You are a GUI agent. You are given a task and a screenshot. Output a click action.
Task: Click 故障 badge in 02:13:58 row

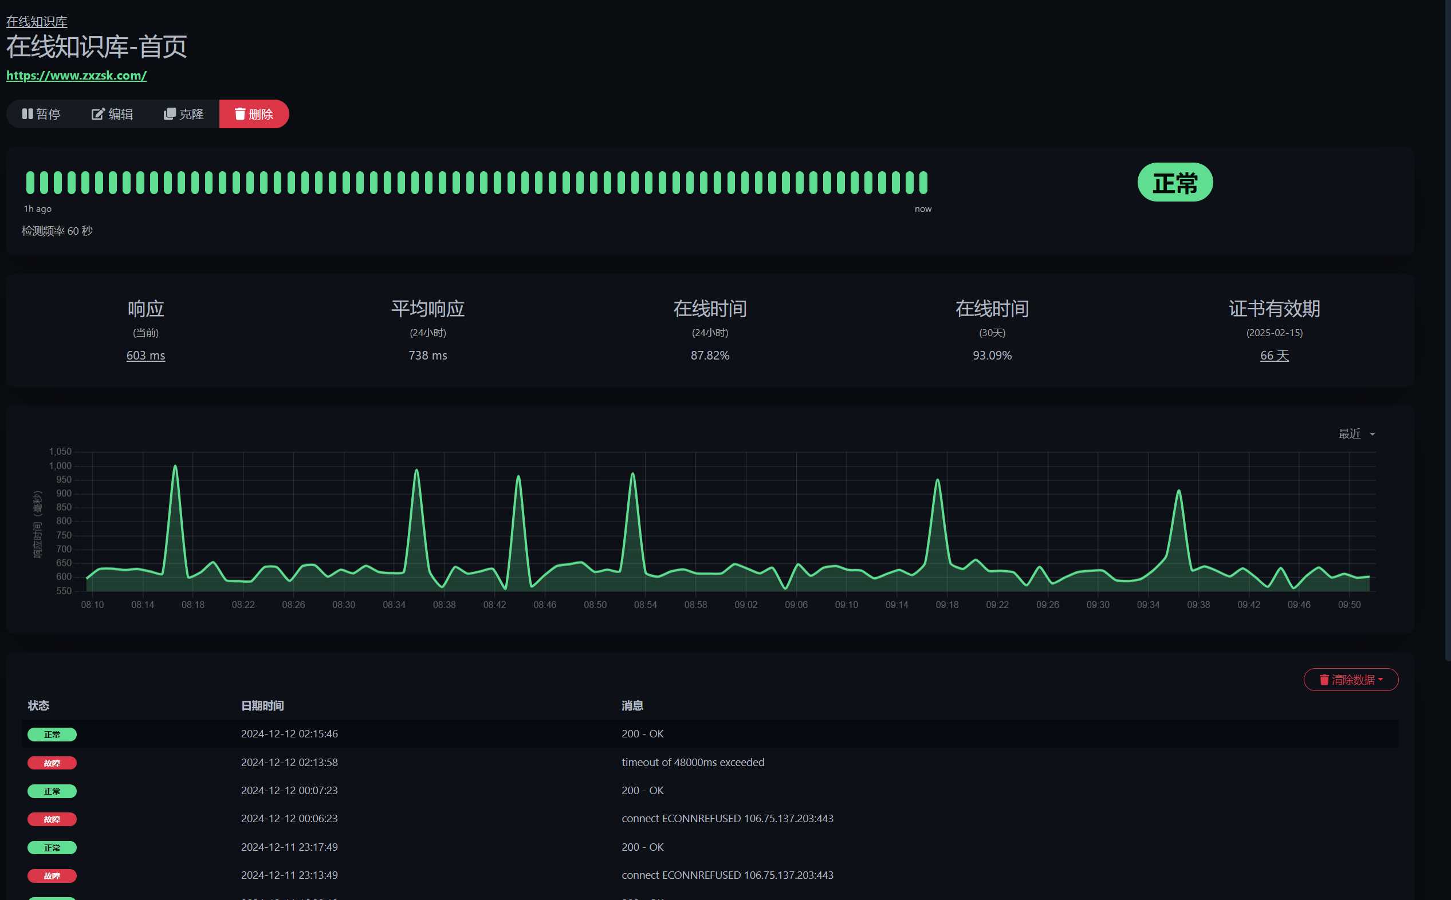pos(52,763)
